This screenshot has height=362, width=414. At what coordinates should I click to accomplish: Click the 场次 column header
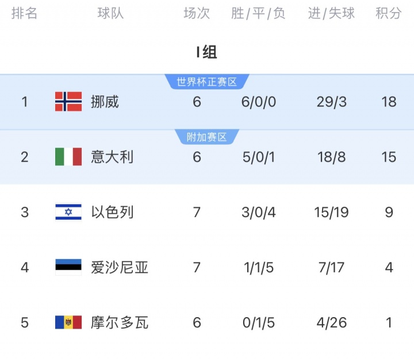[197, 14]
